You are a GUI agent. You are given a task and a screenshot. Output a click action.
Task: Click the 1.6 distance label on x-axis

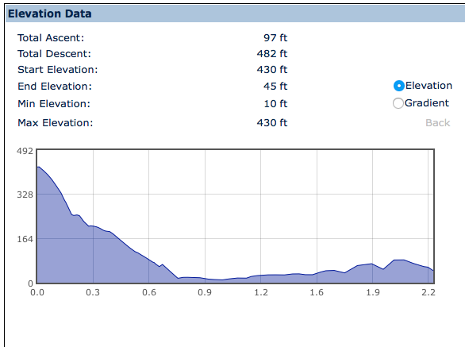pyautogui.click(x=317, y=292)
